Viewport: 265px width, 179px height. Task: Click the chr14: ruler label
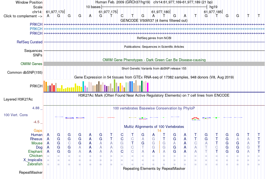(37, 12)
